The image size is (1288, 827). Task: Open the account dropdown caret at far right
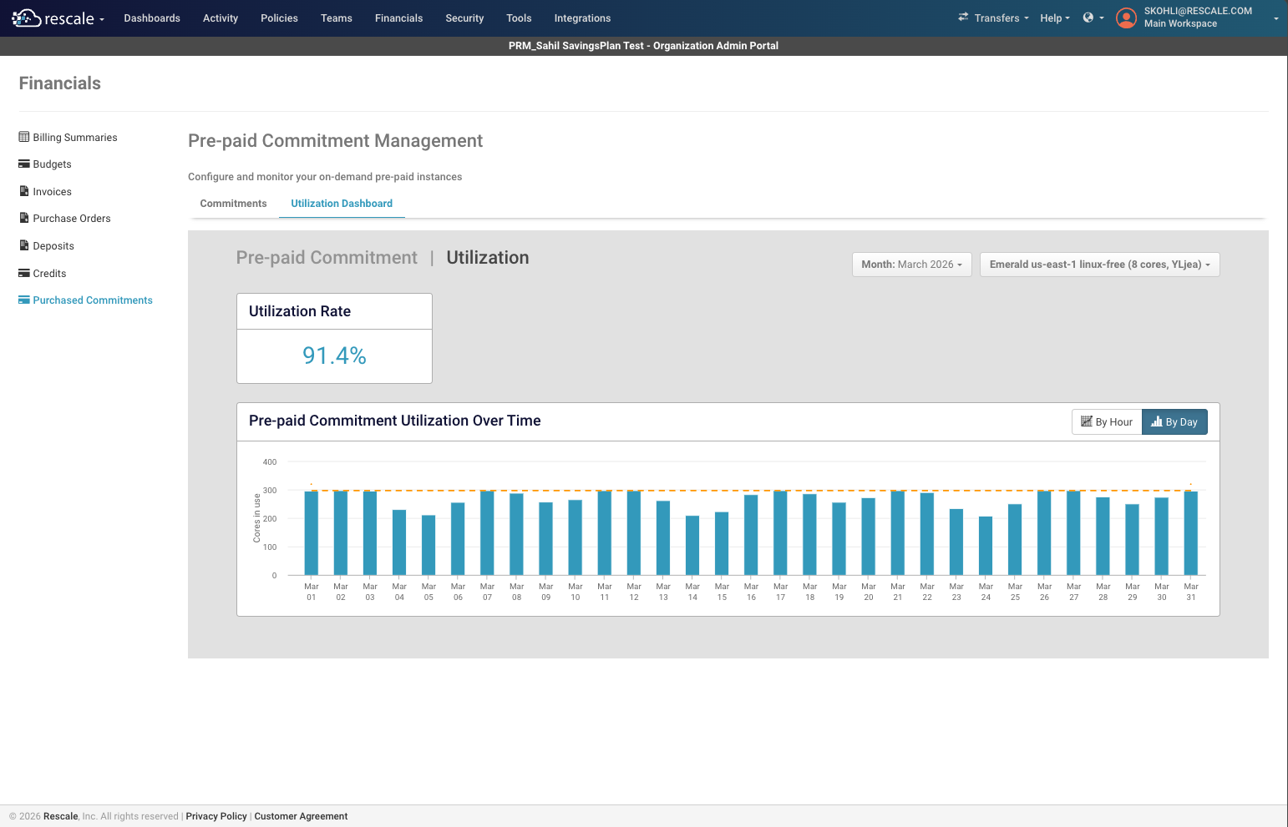[1275, 18]
